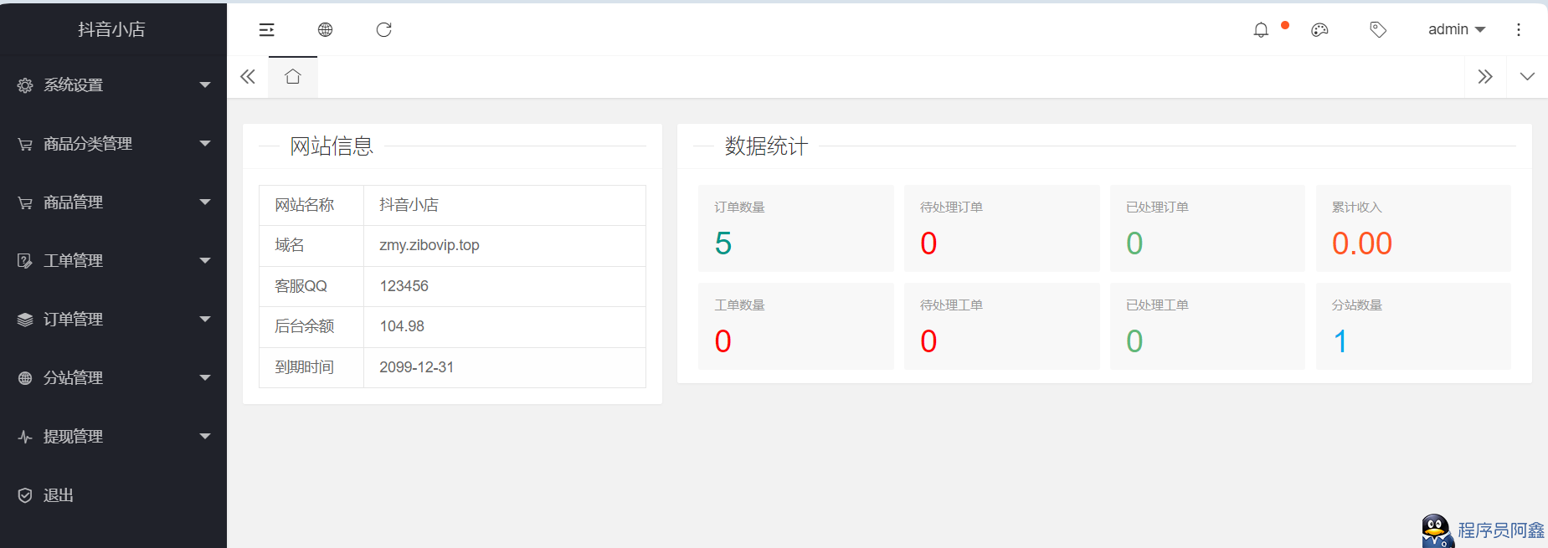Screen dimensions: 1548x548
Task: Click the 网站名称 value 抖音小店
Action: point(409,205)
